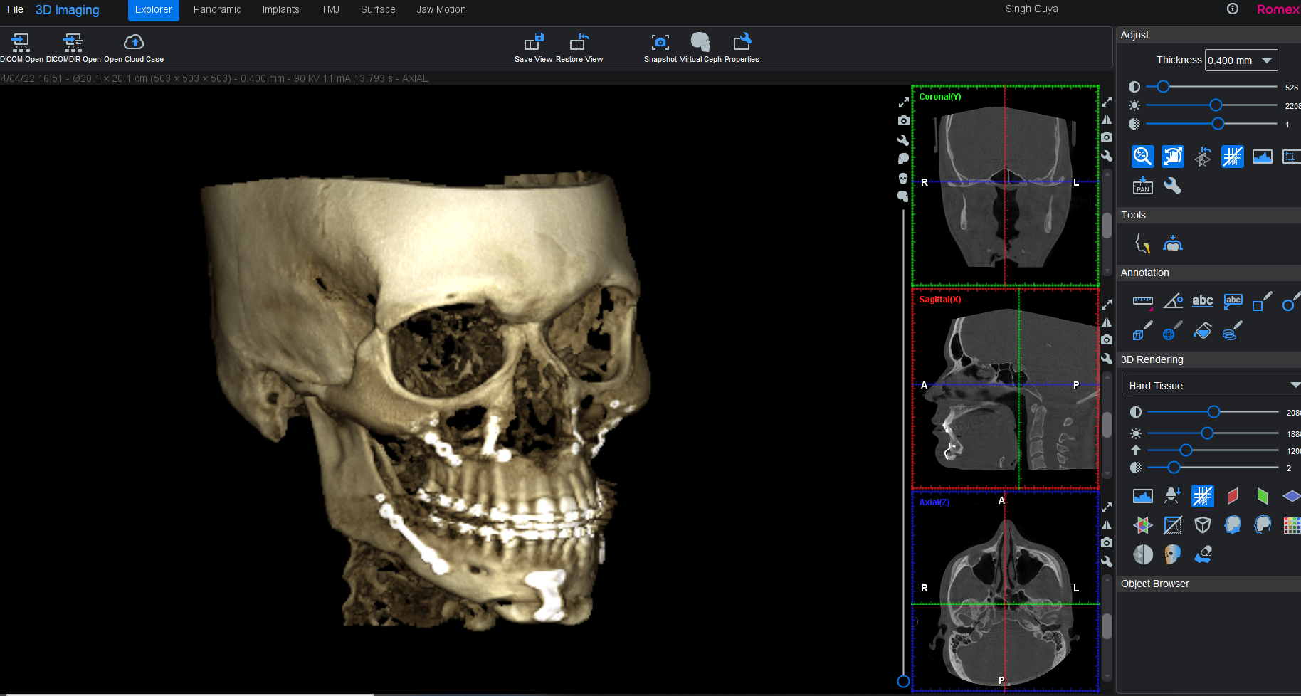Open the Hard Tissue rendering preset dropdown
The height and width of the screenshot is (696, 1301).
pyautogui.click(x=1214, y=385)
